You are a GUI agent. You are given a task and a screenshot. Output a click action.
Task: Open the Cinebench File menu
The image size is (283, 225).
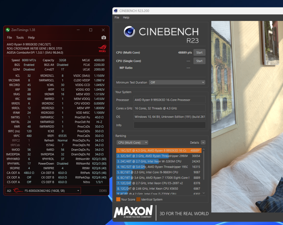pyautogui.click(x=117, y=17)
